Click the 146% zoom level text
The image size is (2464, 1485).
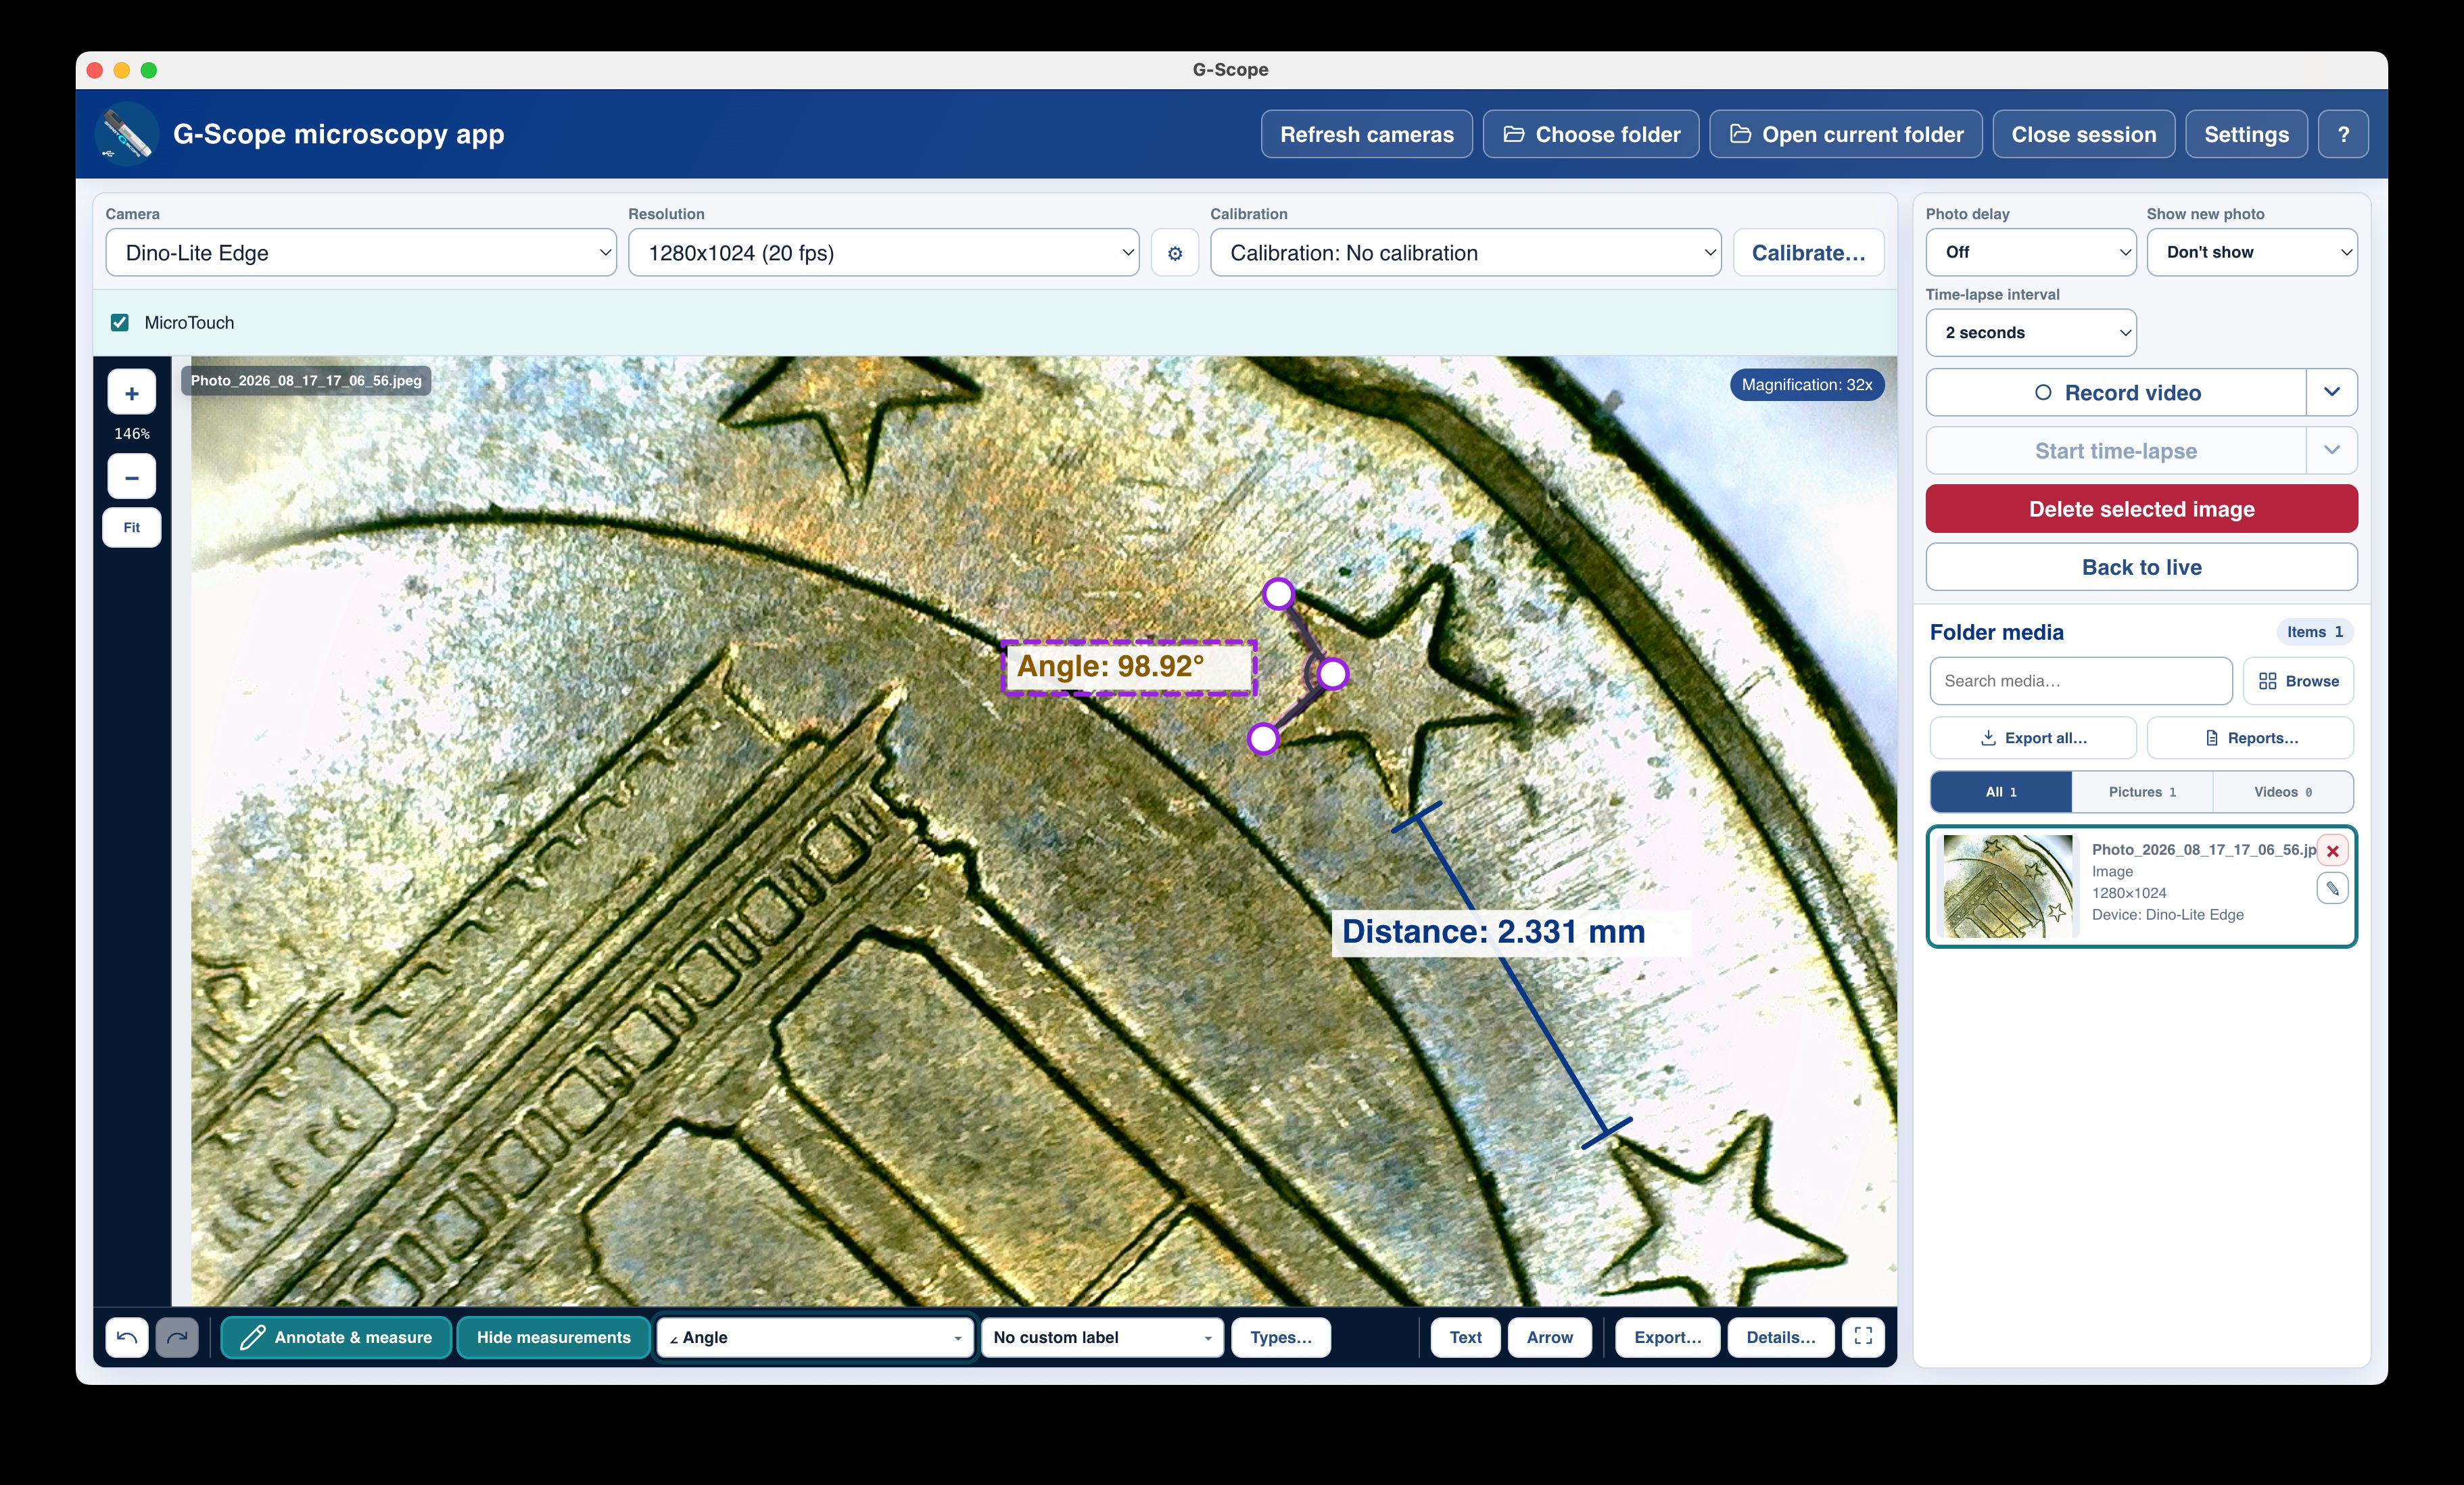click(x=132, y=434)
